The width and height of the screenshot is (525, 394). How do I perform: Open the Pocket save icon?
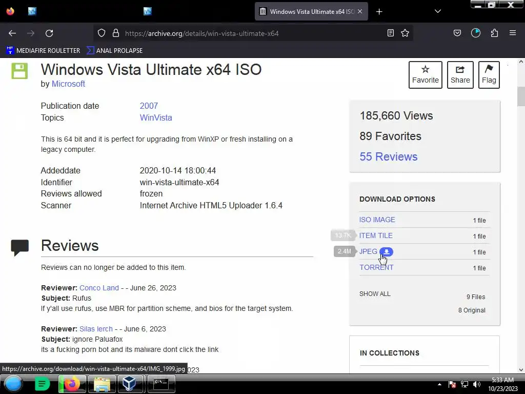pyautogui.click(x=457, y=33)
